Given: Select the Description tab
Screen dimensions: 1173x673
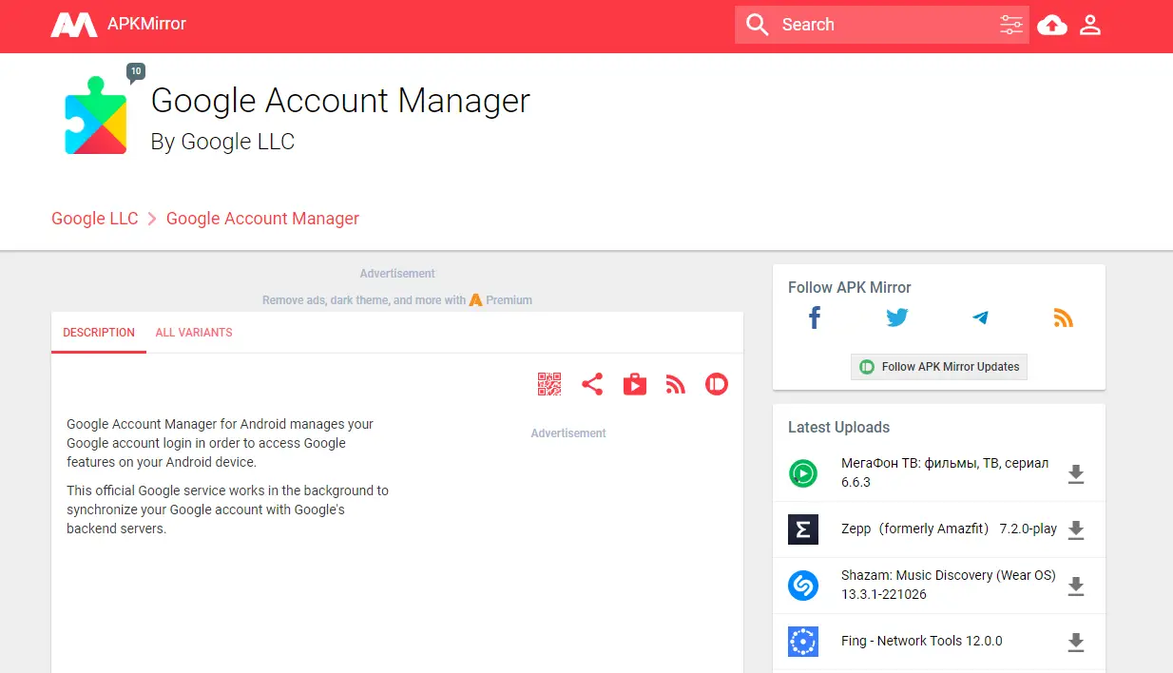Looking at the screenshot, I should (x=99, y=333).
